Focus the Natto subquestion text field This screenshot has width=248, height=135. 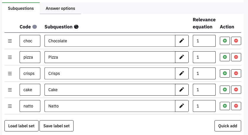[x=110, y=106]
